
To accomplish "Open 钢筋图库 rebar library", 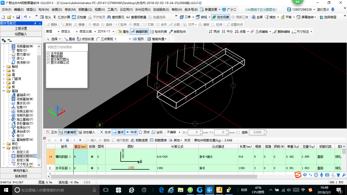I will (158, 140).
